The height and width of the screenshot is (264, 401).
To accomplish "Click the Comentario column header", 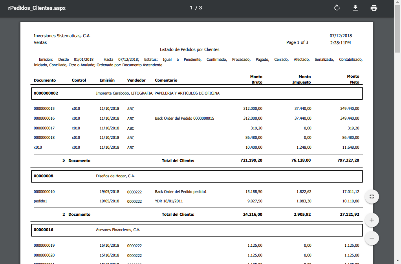I will pyautogui.click(x=166, y=80).
